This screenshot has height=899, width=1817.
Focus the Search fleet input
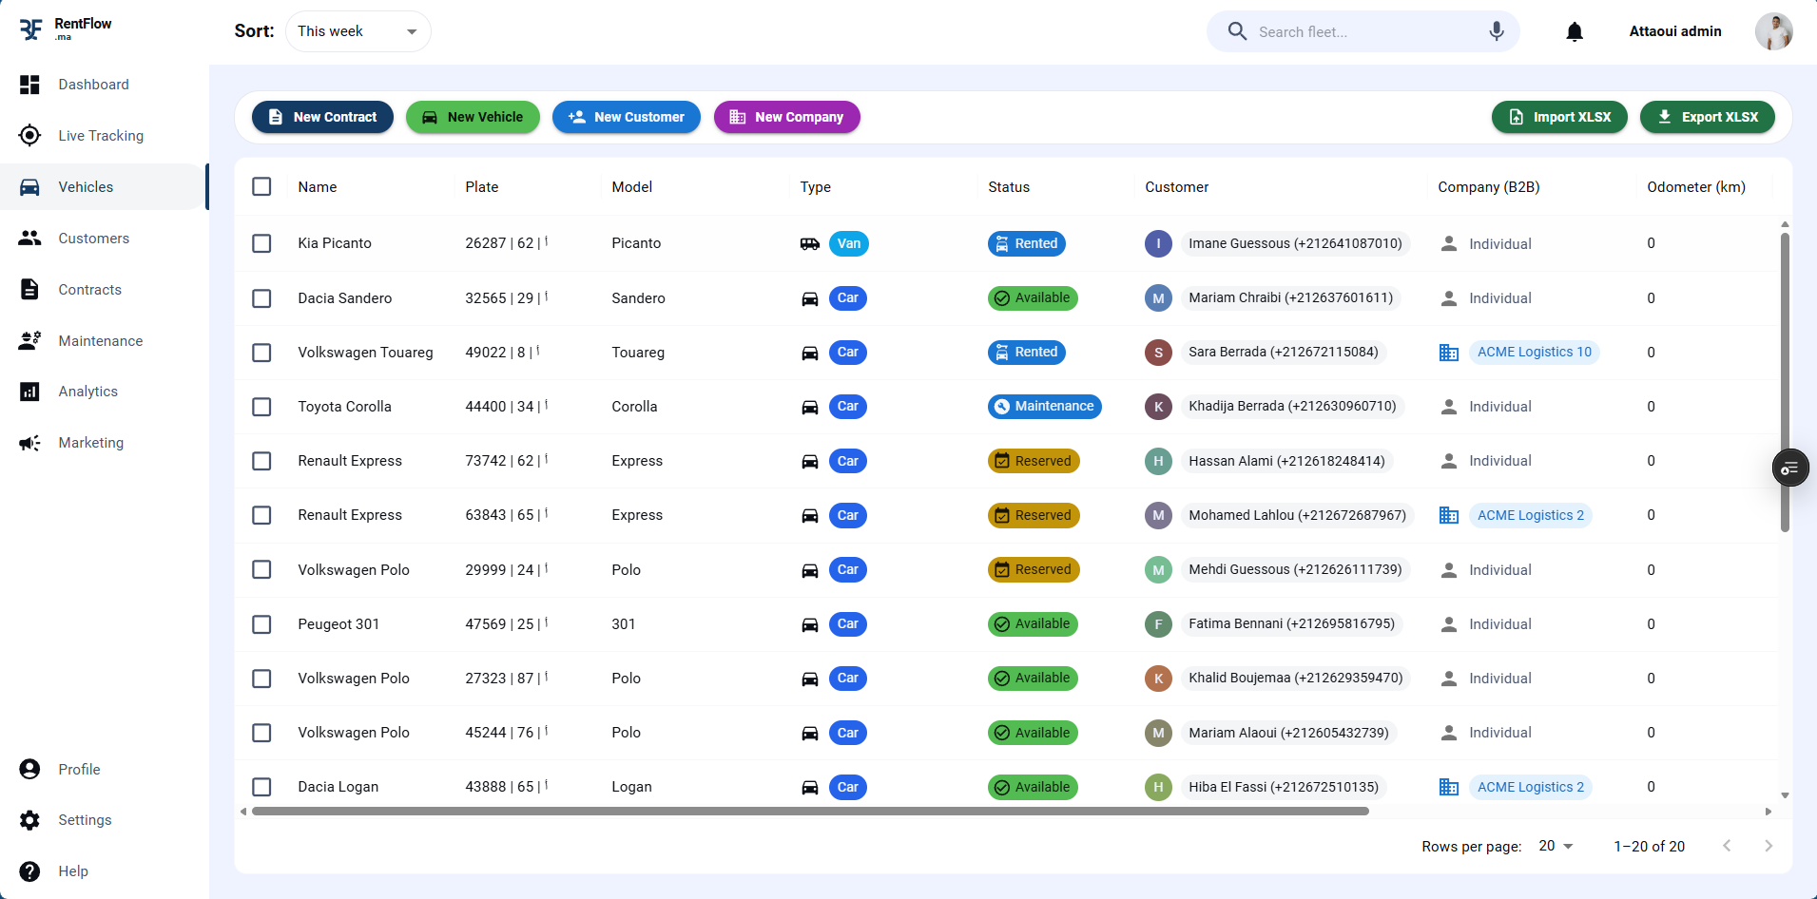(x=1363, y=31)
